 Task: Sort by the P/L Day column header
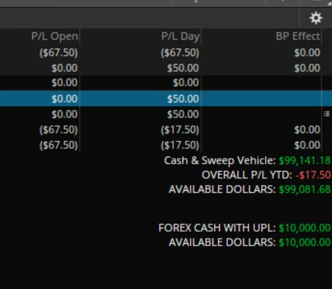click(180, 36)
